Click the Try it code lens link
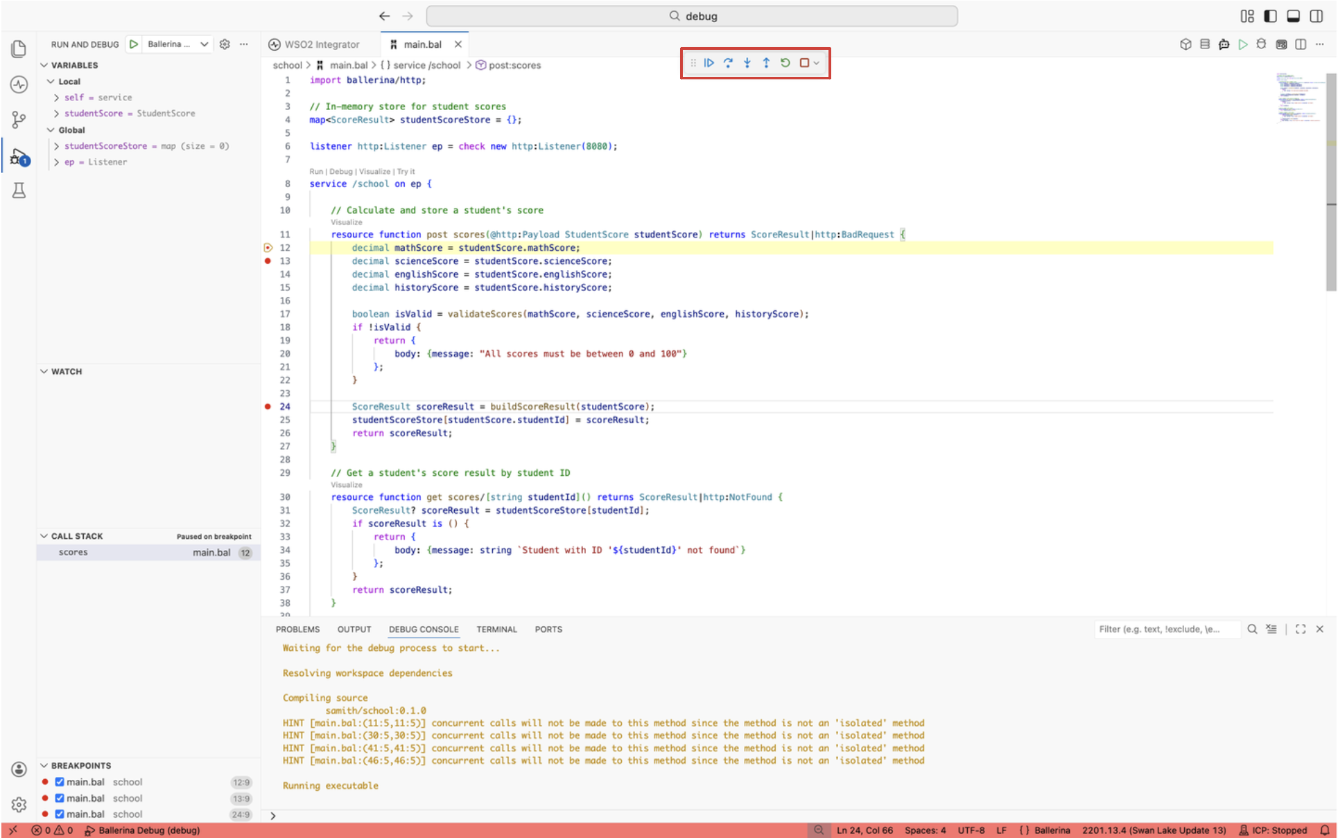 click(406, 172)
